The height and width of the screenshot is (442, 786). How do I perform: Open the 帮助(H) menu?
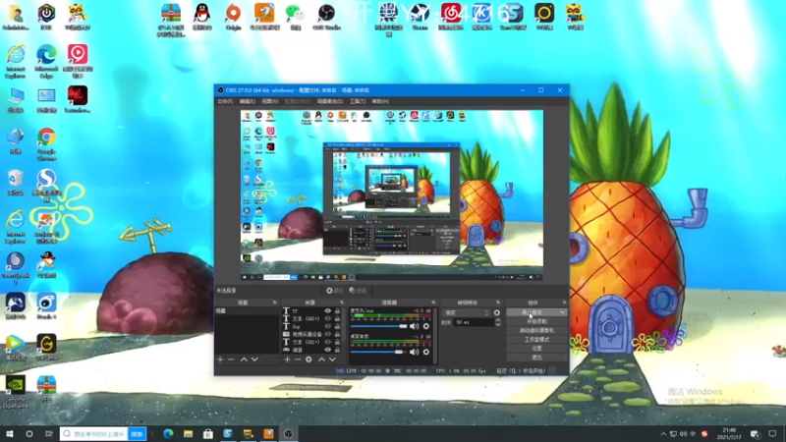coord(380,101)
